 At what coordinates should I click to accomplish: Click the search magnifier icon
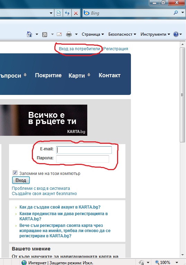click(x=176, y=13)
